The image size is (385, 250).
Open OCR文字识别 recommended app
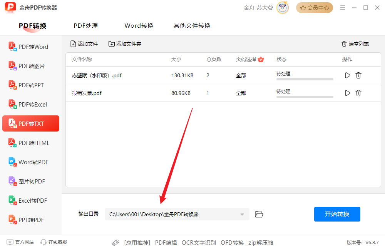click(x=199, y=243)
